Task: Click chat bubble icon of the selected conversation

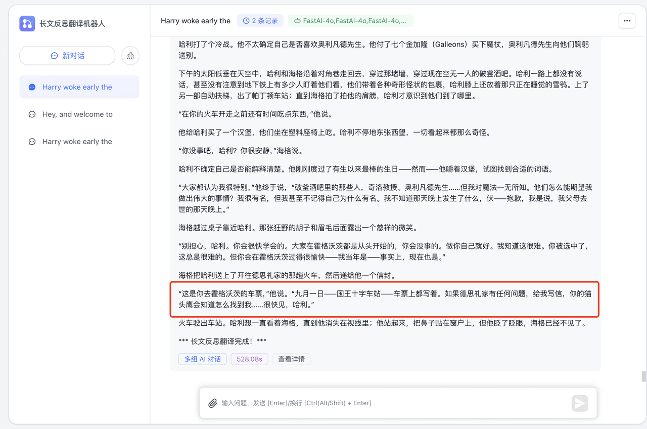Action: pyautogui.click(x=32, y=88)
